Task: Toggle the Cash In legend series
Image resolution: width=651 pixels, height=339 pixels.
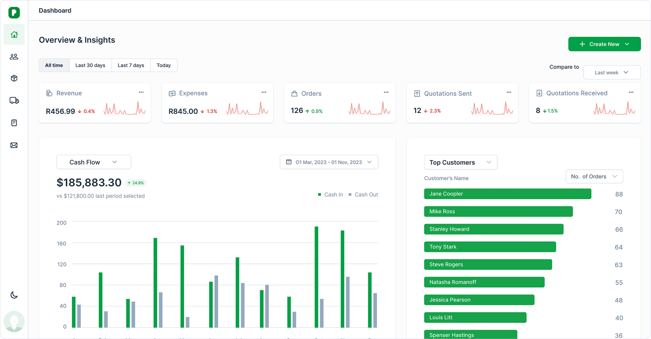Action: pos(331,194)
